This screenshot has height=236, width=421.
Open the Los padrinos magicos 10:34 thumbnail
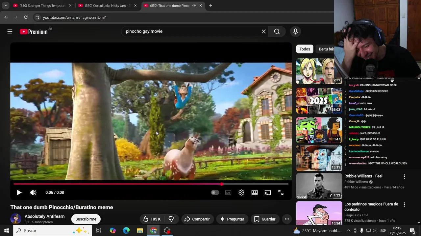[319, 213]
